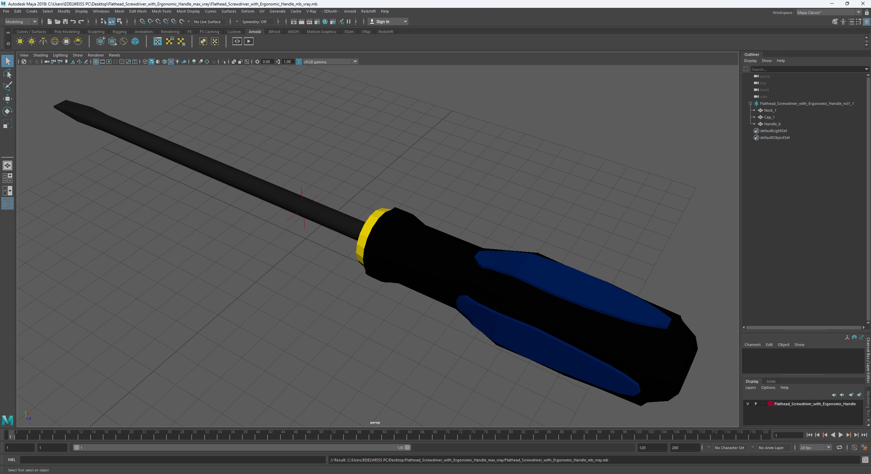Step to next keyframe
Viewport: 871px width, 474px height.
[x=849, y=435]
